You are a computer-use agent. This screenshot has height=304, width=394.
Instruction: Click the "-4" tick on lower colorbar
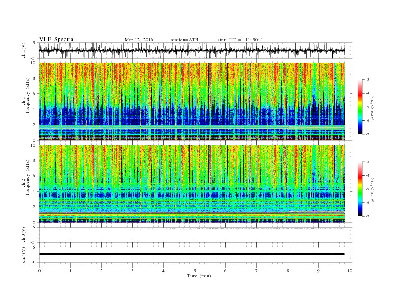coord(367,175)
